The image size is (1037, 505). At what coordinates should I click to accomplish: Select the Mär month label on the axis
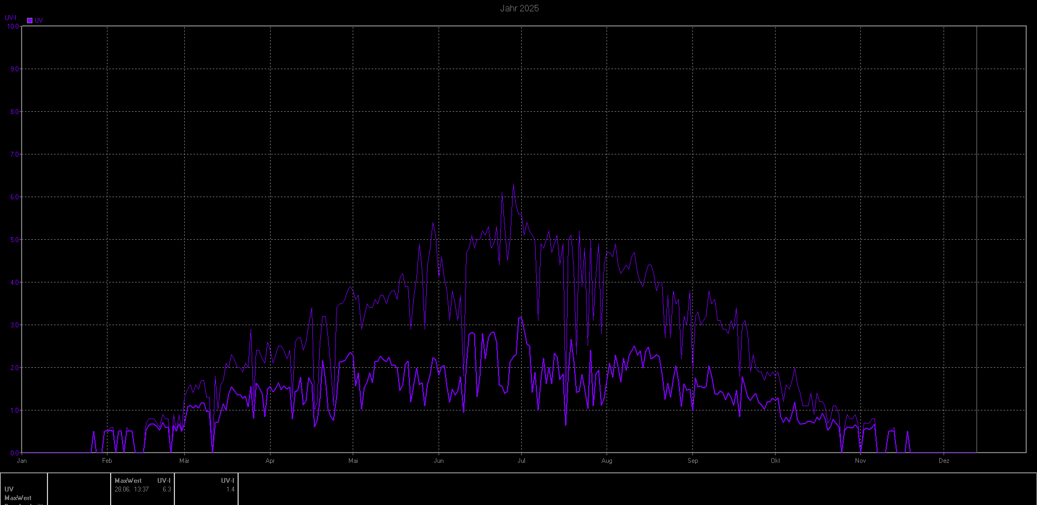click(x=184, y=461)
